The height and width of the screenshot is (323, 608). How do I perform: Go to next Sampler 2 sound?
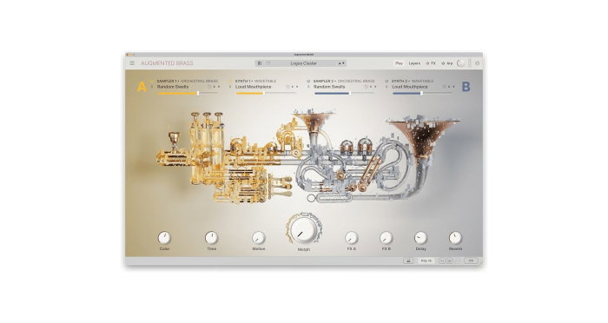tap(375, 87)
